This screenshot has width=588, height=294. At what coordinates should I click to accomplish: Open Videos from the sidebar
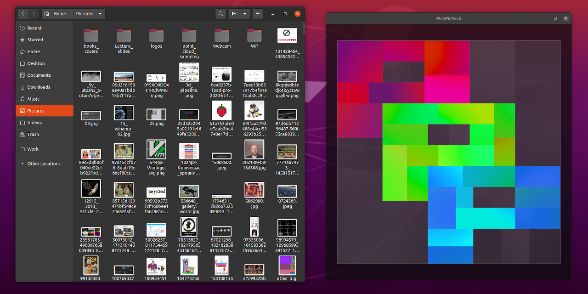pyautogui.click(x=45, y=123)
